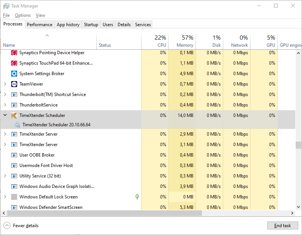
Task: Open the Options menu
Action: pyautogui.click(x=23, y=15)
